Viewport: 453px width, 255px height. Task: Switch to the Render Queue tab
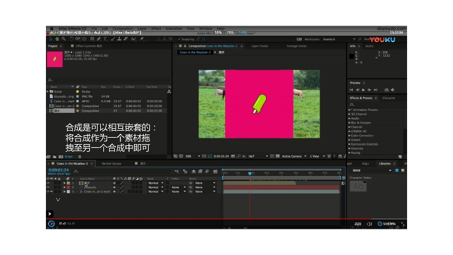point(112,163)
